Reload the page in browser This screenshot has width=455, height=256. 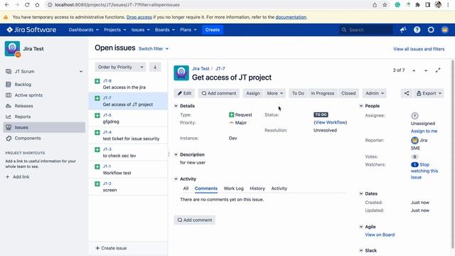27,5
